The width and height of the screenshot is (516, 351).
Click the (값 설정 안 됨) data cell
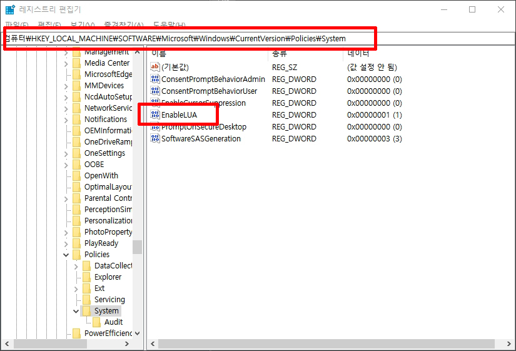pyautogui.click(x=372, y=68)
